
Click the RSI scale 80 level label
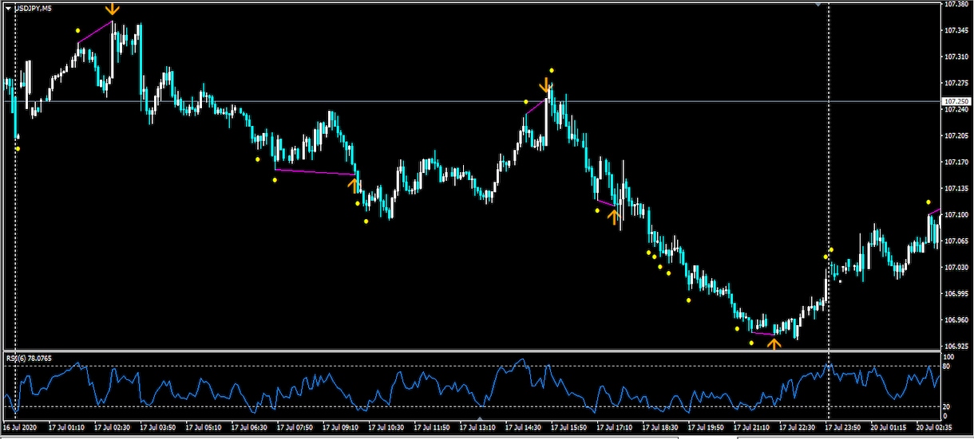(x=948, y=367)
